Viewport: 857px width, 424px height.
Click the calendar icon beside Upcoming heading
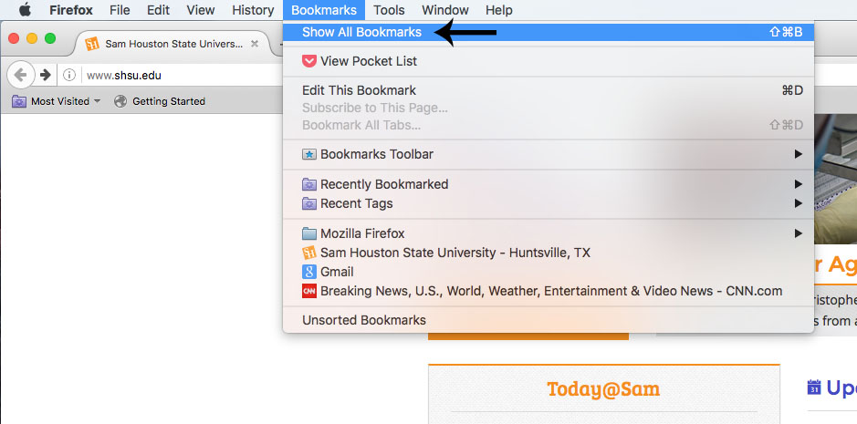pyautogui.click(x=814, y=387)
